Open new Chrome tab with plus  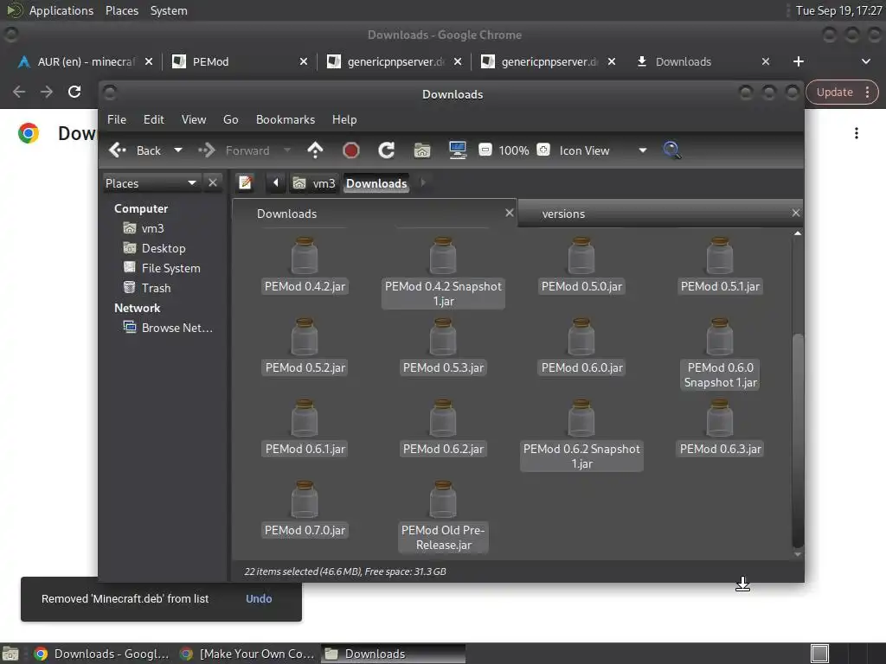coord(798,61)
